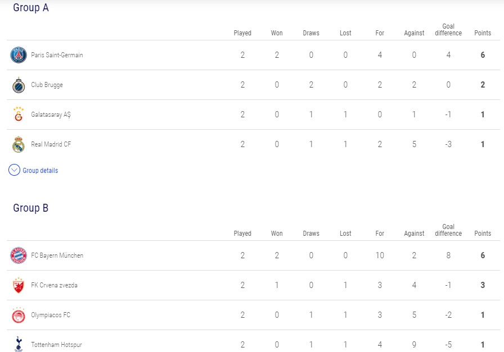Image resolution: width=504 pixels, height=352 pixels.
Task: Click the Real Madrid CF team name
Action: point(51,144)
